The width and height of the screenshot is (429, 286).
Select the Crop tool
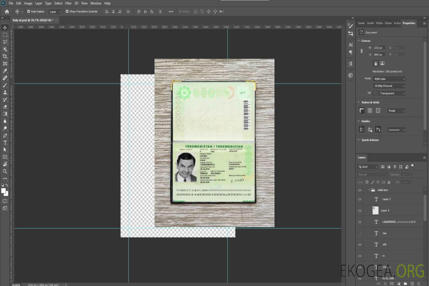[5, 56]
